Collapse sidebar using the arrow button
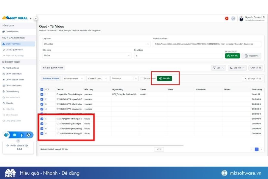This screenshot has width=268, height=179. pyautogui.click(x=36, y=18)
